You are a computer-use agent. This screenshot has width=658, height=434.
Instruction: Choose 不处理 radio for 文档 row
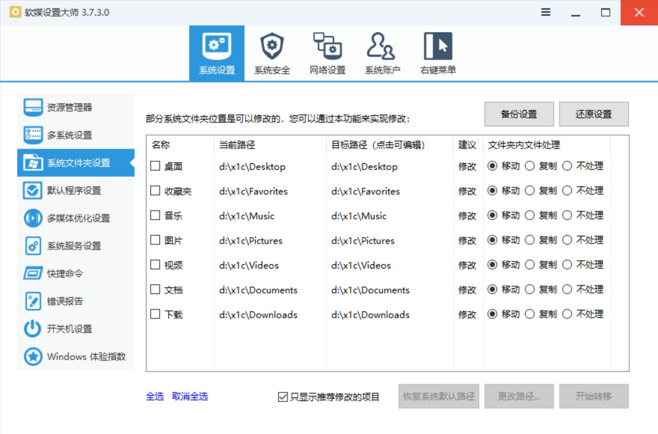pos(567,289)
